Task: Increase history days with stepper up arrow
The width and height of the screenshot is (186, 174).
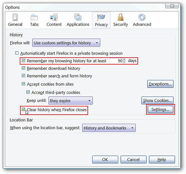Action: click(x=124, y=60)
